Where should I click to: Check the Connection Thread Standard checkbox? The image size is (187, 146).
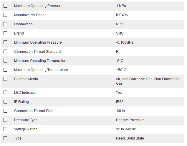coord(6,52)
